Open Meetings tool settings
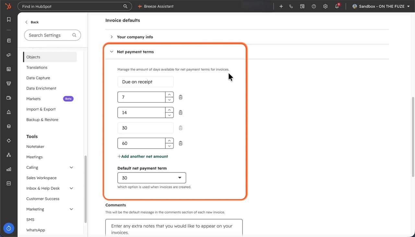 pos(34,157)
